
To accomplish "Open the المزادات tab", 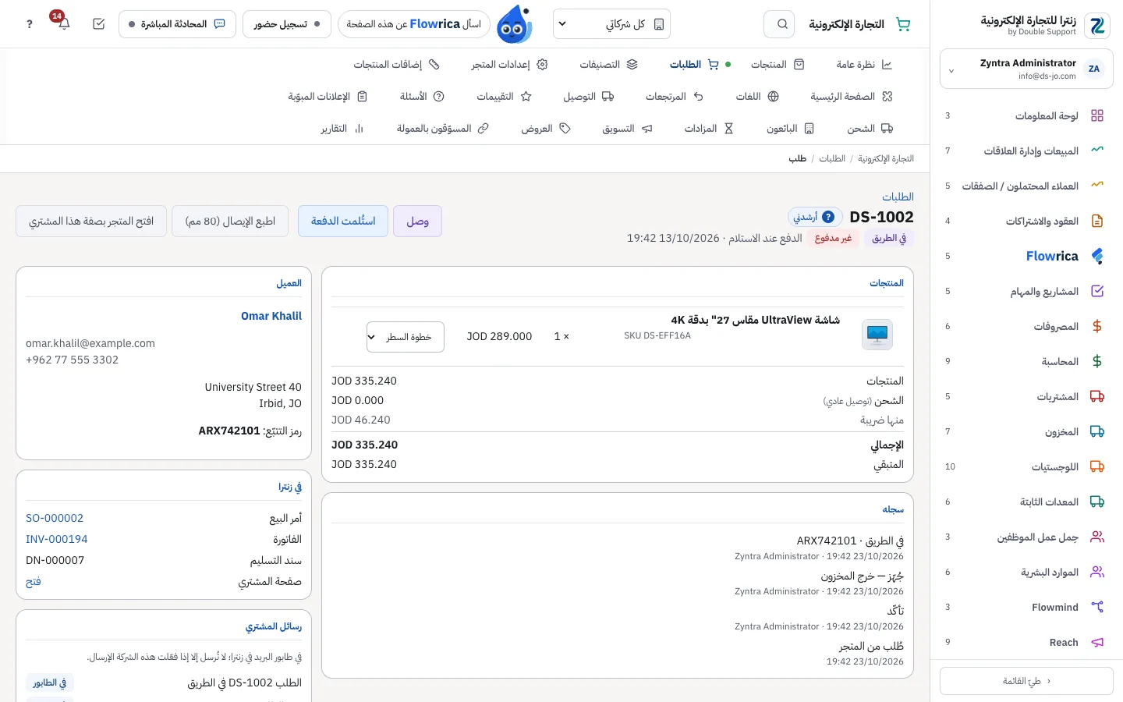I will 709,129.
